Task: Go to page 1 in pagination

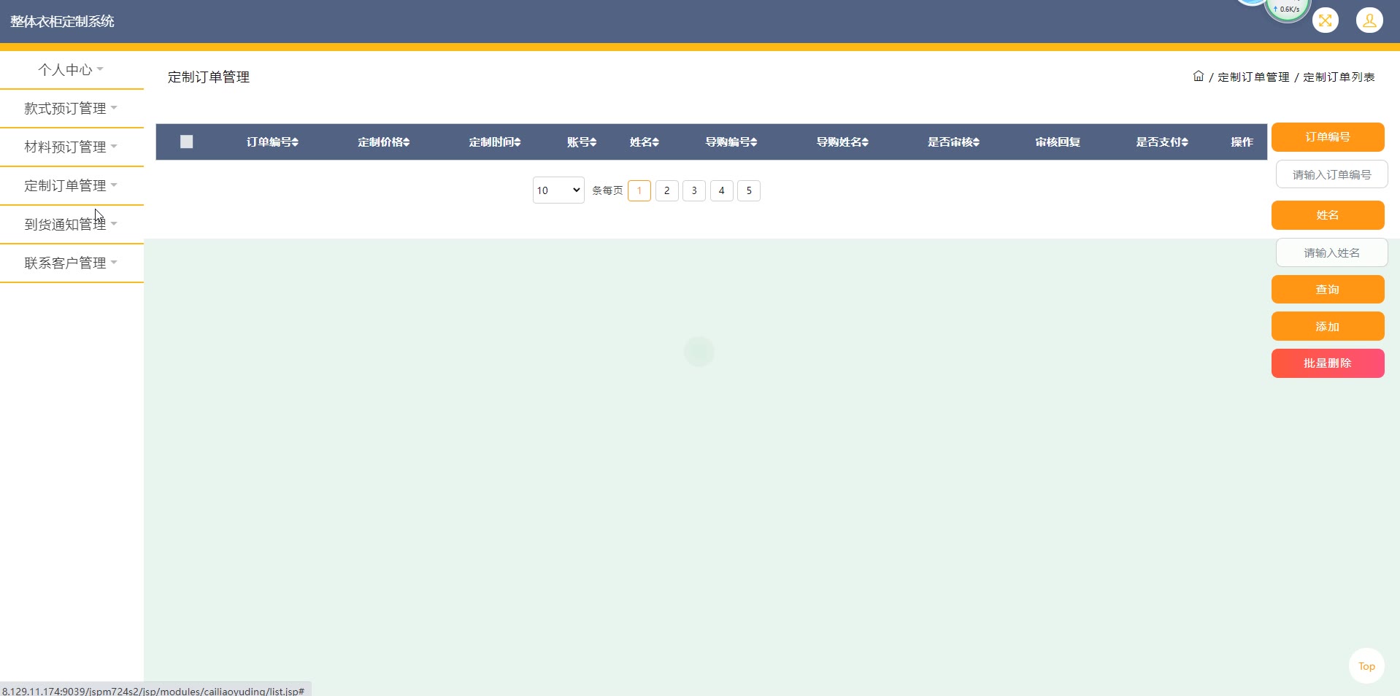Action: (639, 190)
